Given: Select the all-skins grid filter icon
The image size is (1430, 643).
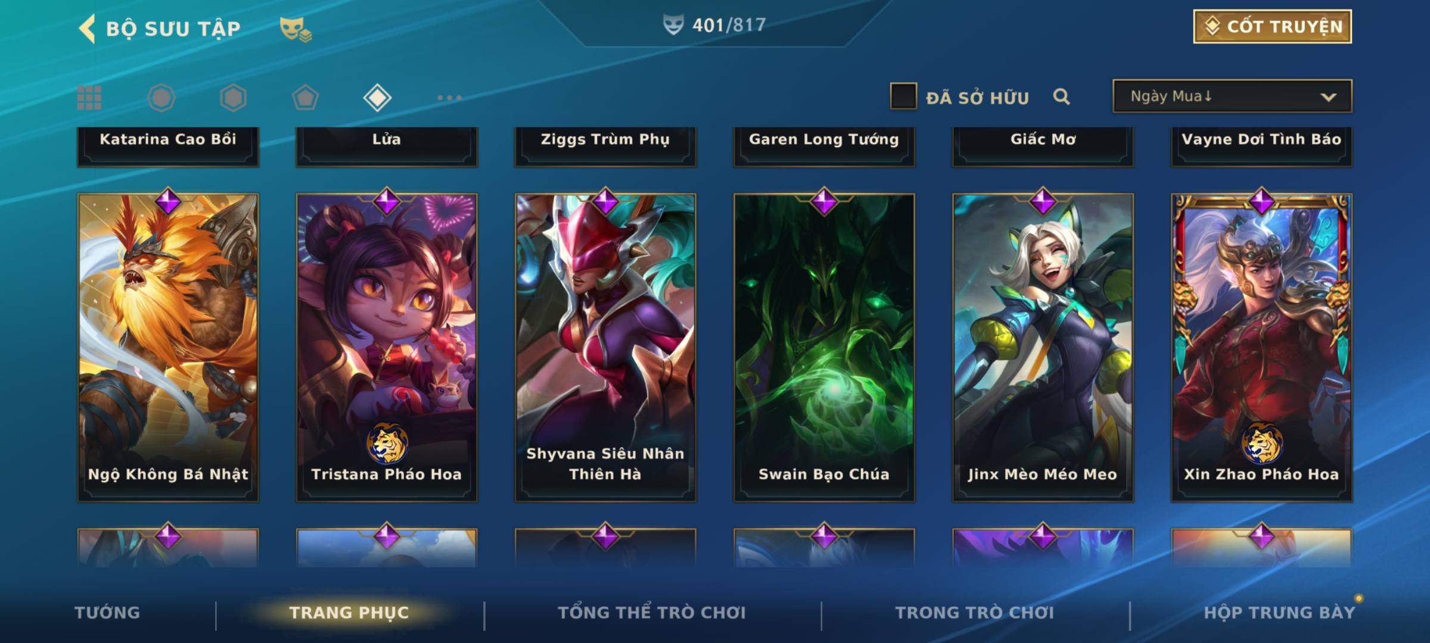Looking at the screenshot, I should (x=89, y=98).
